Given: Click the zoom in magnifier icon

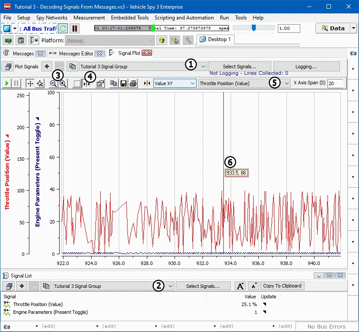Looking at the screenshot, I should coord(63,84).
